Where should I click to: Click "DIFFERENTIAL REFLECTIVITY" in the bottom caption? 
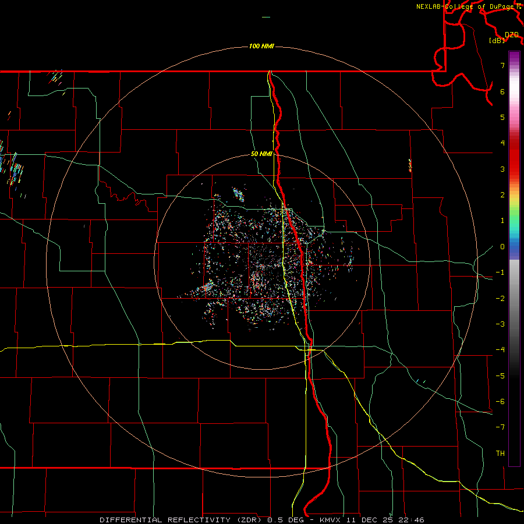pos(165,520)
